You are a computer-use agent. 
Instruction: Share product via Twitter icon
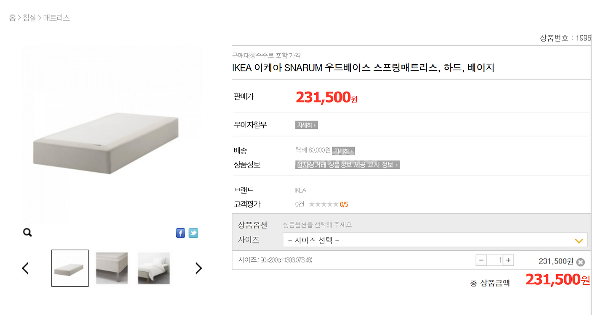point(193,233)
